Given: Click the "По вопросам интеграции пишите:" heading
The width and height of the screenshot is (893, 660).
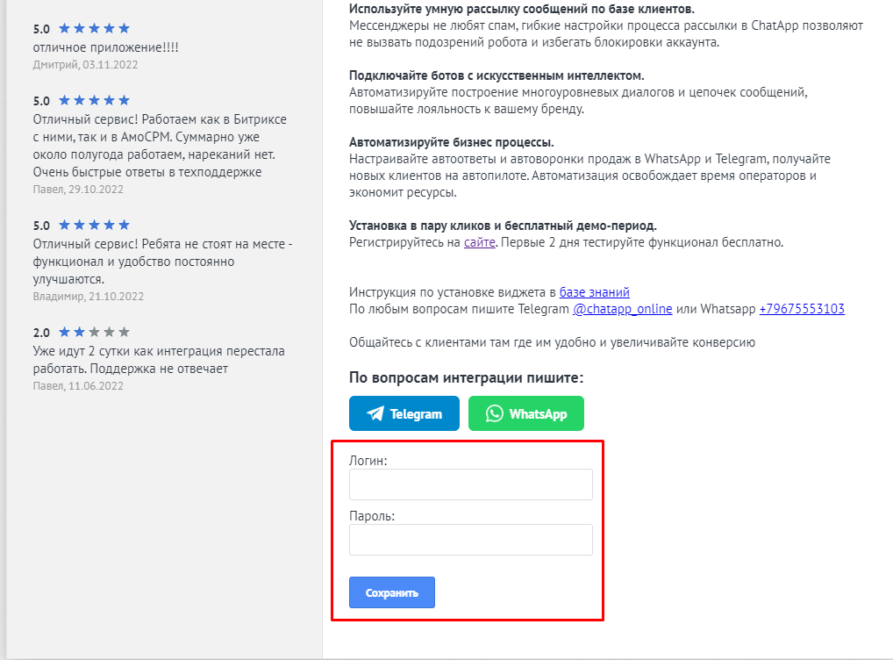Looking at the screenshot, I should click(x=466, y=377).
